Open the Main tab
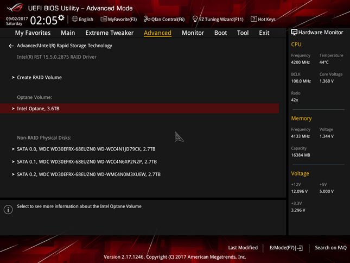Screen dimensions: 350x263 coord(68,33)
